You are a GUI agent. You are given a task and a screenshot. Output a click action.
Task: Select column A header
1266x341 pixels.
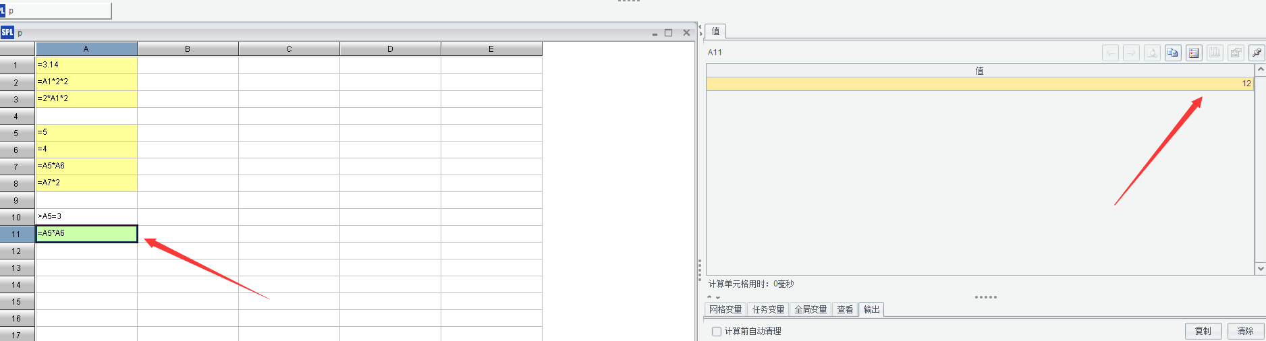pos(86,49)
